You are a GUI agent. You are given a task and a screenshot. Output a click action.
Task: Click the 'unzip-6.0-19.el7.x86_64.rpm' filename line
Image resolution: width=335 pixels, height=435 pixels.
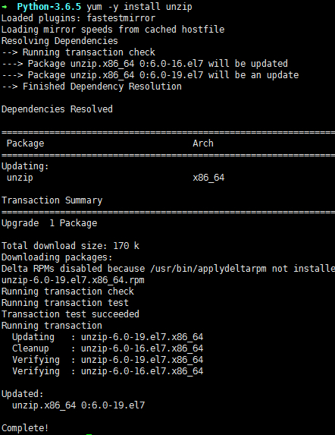click(x=73, y=280)
